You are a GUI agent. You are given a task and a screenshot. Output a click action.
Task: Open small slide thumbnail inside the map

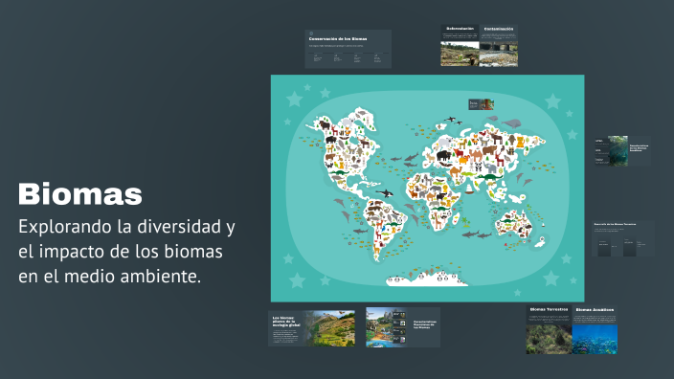click(x=481, y=104)
